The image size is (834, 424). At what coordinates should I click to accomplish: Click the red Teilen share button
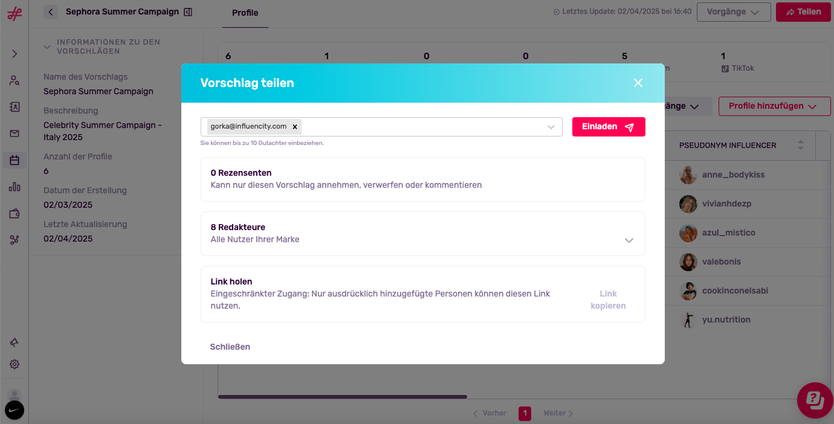tap(803, 12)
